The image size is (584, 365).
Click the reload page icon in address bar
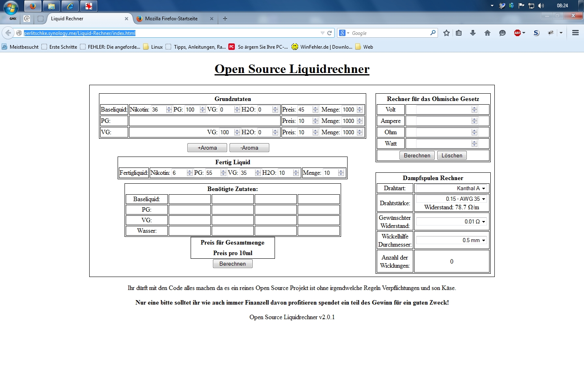point(330,33)
